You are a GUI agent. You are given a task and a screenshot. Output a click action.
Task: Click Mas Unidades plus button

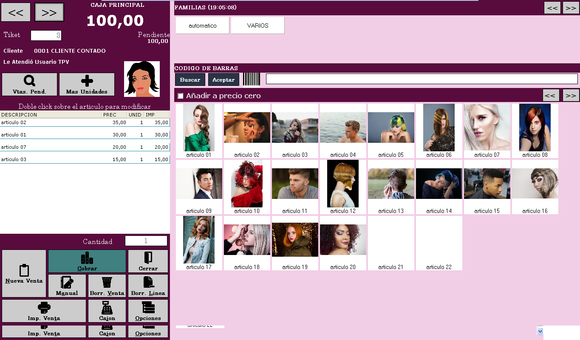tap(87, 84)
